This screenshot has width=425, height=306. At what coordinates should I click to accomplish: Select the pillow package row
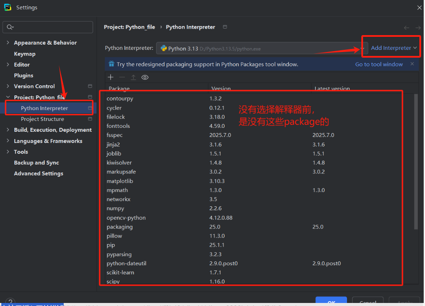tap(260, 236)
